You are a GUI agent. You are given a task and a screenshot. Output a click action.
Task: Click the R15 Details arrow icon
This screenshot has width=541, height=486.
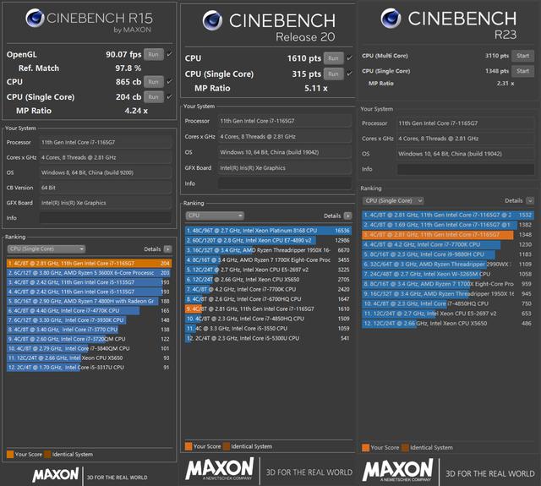[x=167, y=249]
